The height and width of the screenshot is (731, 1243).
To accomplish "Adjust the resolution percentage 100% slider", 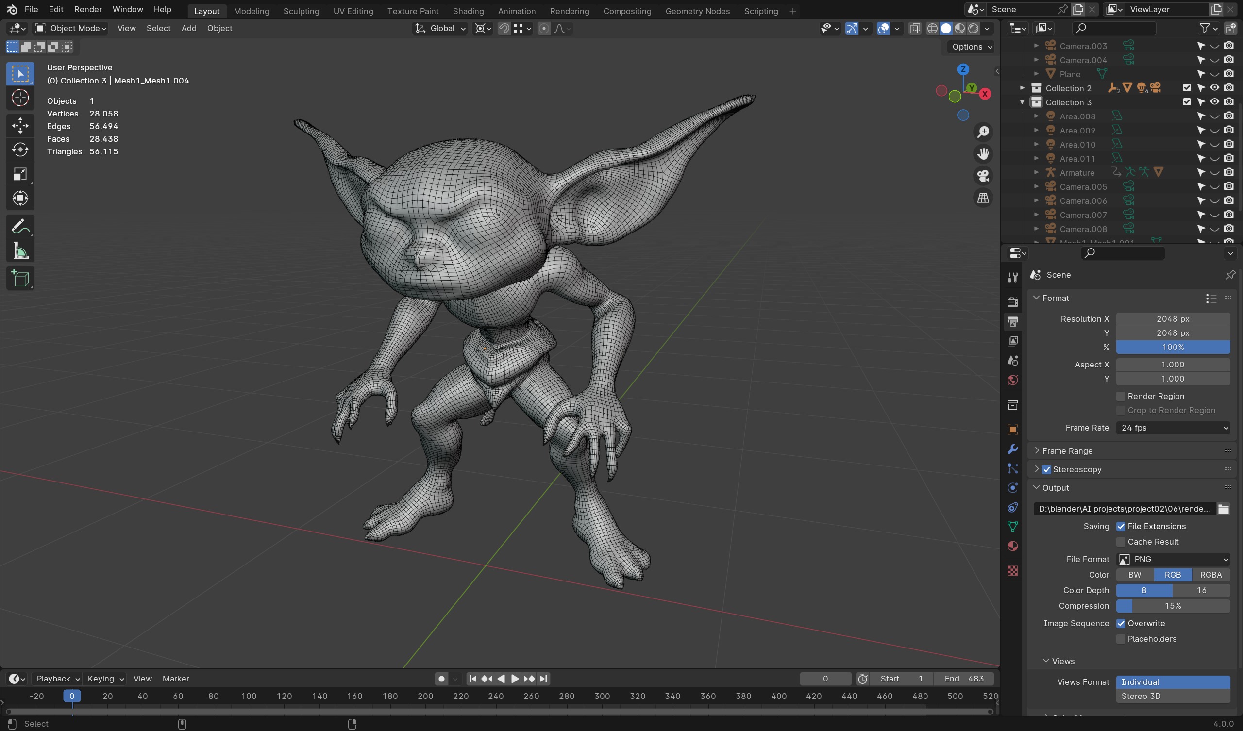I will (x=1173, y=347).
